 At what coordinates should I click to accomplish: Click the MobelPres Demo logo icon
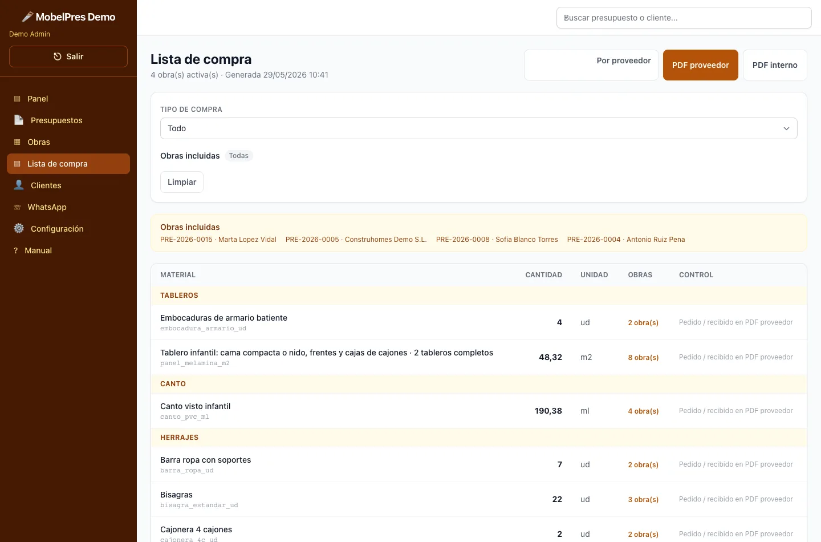(x=27, y=17)
